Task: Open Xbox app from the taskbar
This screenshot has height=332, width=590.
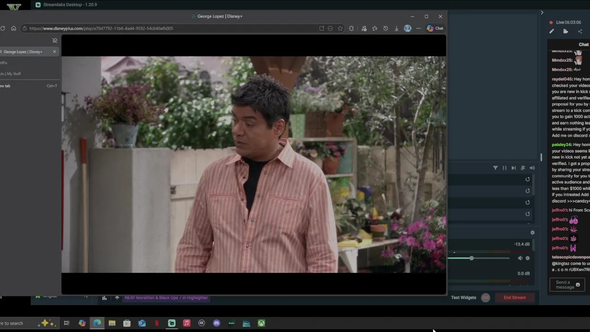Action: (261, 323)
